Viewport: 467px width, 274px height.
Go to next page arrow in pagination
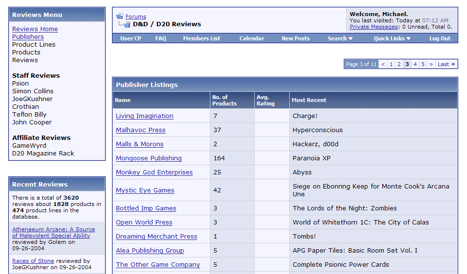(431, 64)
